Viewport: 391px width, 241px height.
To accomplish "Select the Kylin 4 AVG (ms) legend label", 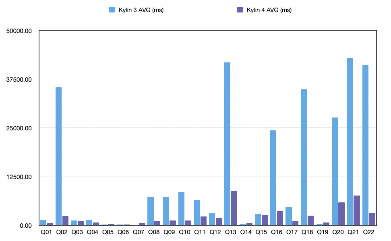I will 269,10.
